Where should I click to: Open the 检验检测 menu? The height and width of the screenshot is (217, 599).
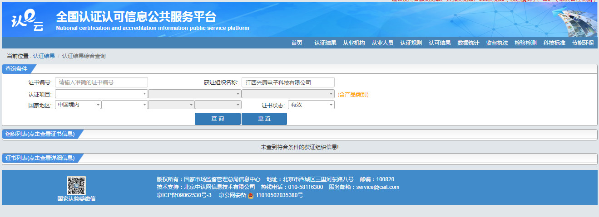click(x=525, y=43)
